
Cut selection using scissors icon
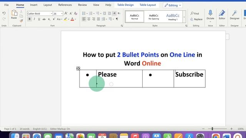[21, 11]
